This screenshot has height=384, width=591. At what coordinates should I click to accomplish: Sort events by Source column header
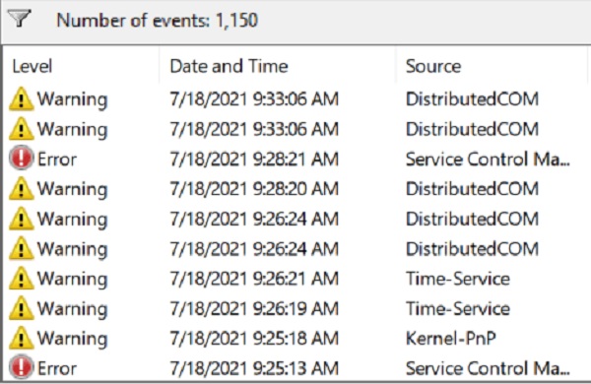[x=433, y=66]
